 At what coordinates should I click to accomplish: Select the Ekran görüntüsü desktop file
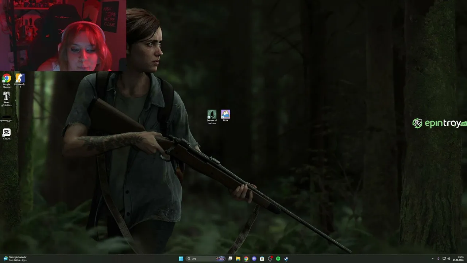(7, 99)
